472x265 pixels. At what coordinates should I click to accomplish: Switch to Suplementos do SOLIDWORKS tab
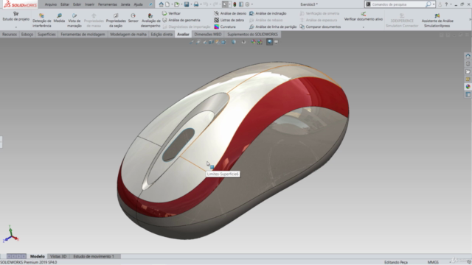(252, 35)
